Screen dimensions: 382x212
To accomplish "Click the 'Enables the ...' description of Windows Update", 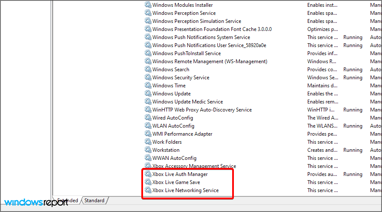I will [323, 94].
